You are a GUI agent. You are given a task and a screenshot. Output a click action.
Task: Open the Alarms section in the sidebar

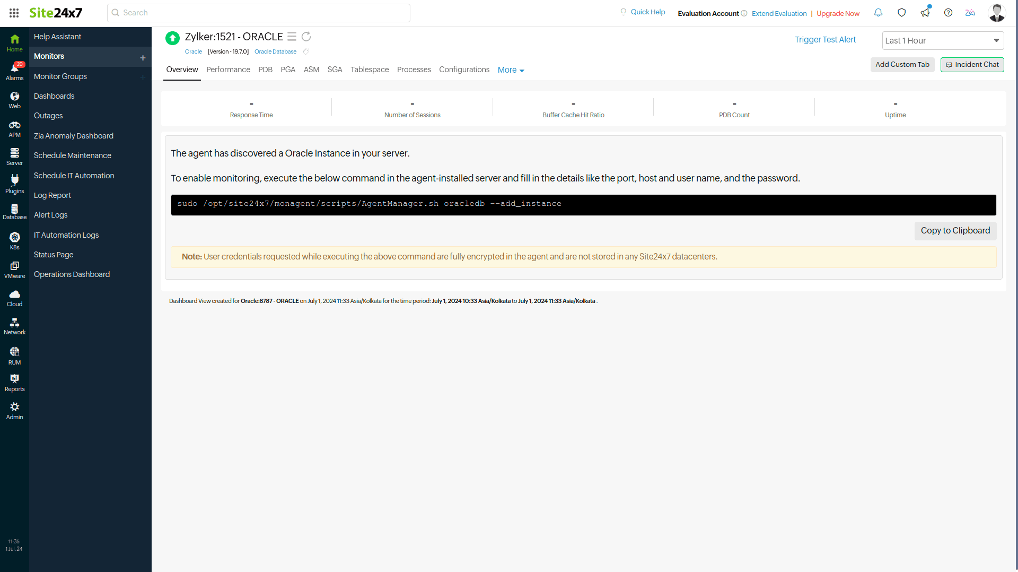[14, 70]
